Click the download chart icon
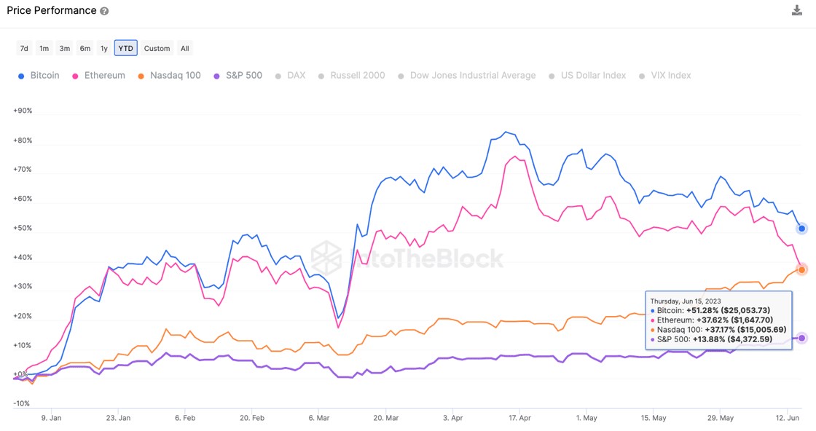The image size is (816, 431). 796,10
